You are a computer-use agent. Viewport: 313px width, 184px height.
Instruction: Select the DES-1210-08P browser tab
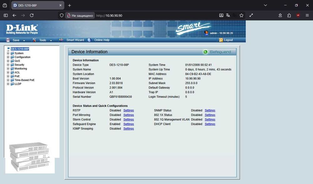click(x=38, y=5)
